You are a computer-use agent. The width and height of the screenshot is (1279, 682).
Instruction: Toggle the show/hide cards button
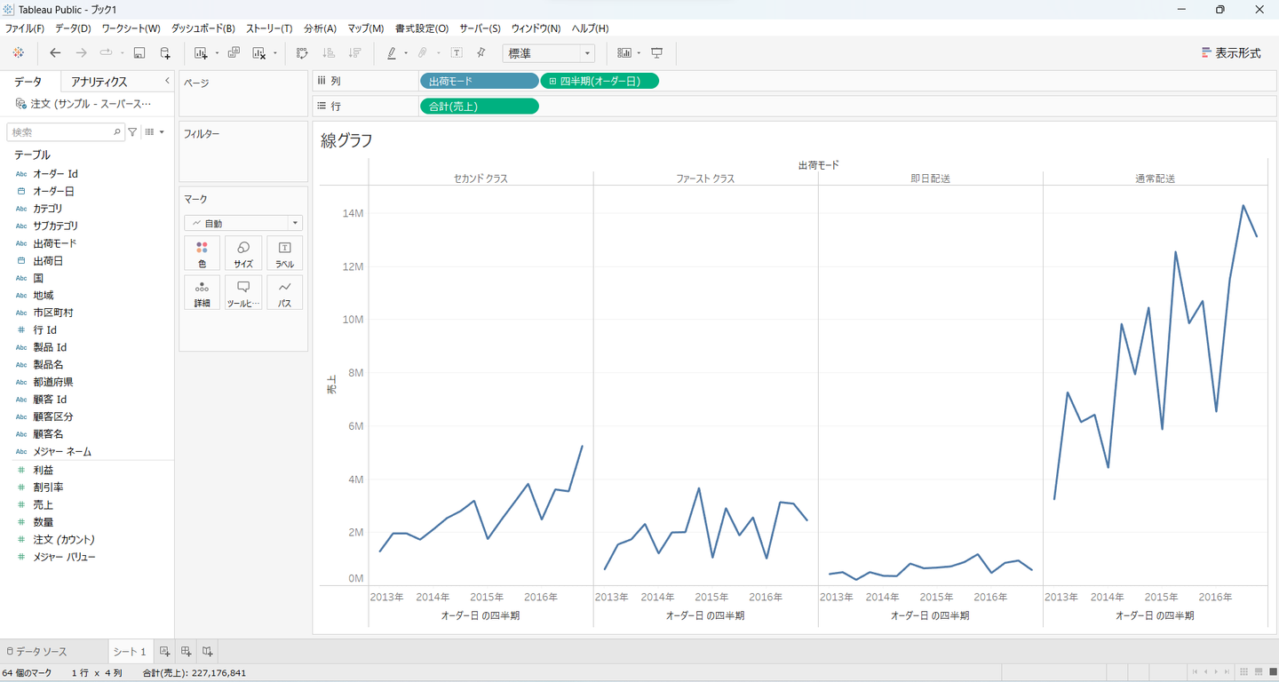tap(624, 53)
